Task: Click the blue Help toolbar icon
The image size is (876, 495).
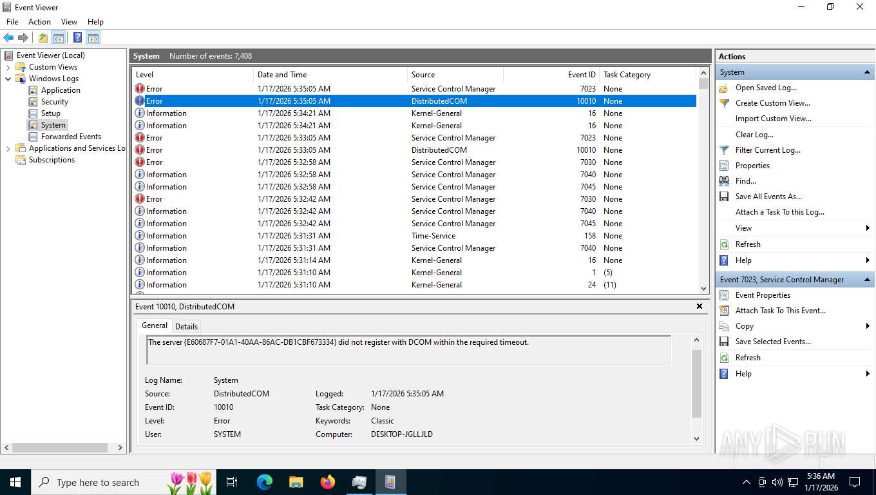Action: pyautogui.click(x=77, y=37)
